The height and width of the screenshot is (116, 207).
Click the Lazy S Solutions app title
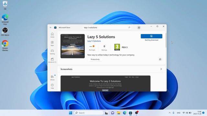click(101, 37)
